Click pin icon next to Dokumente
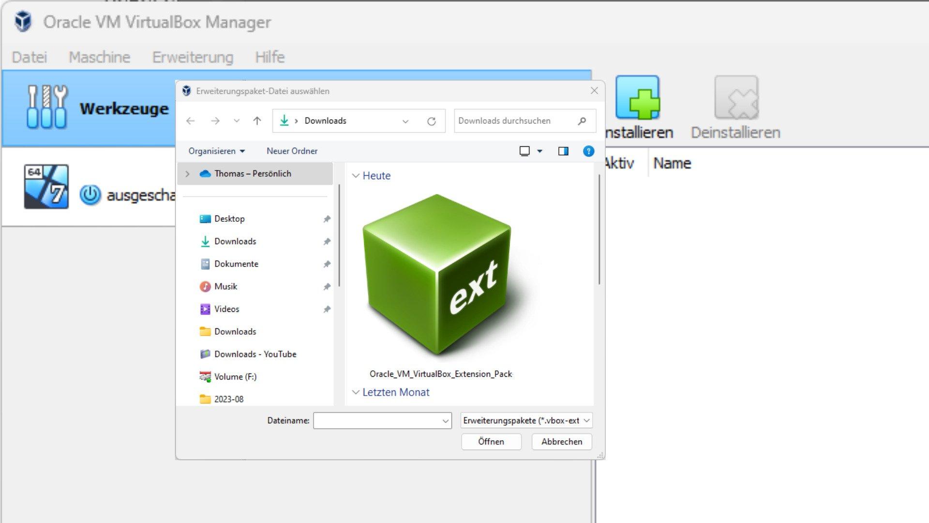 [327, 264]
